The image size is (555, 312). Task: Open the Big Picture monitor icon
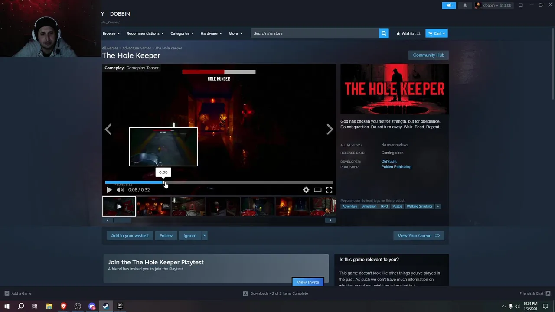pyautogui.click(x=521, y=5)
